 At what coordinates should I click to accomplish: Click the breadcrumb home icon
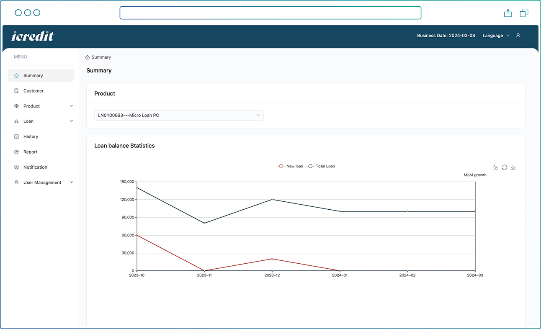pyautogui.click(x=88, y=57)
